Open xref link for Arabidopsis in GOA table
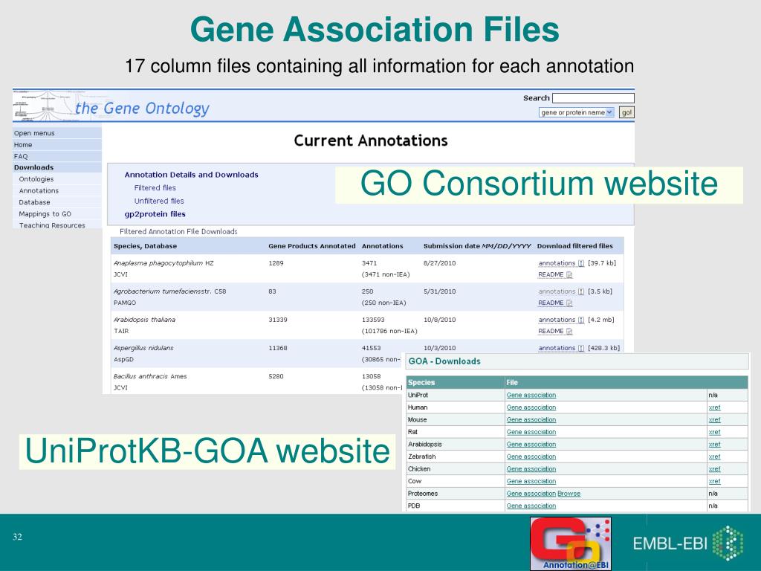 click(714, 445)
